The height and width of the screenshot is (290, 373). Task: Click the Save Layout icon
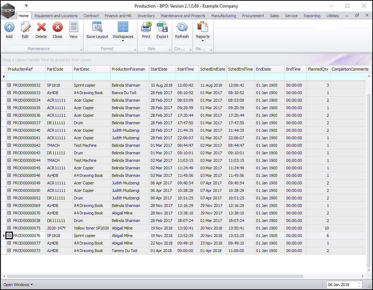pos(97,27)
